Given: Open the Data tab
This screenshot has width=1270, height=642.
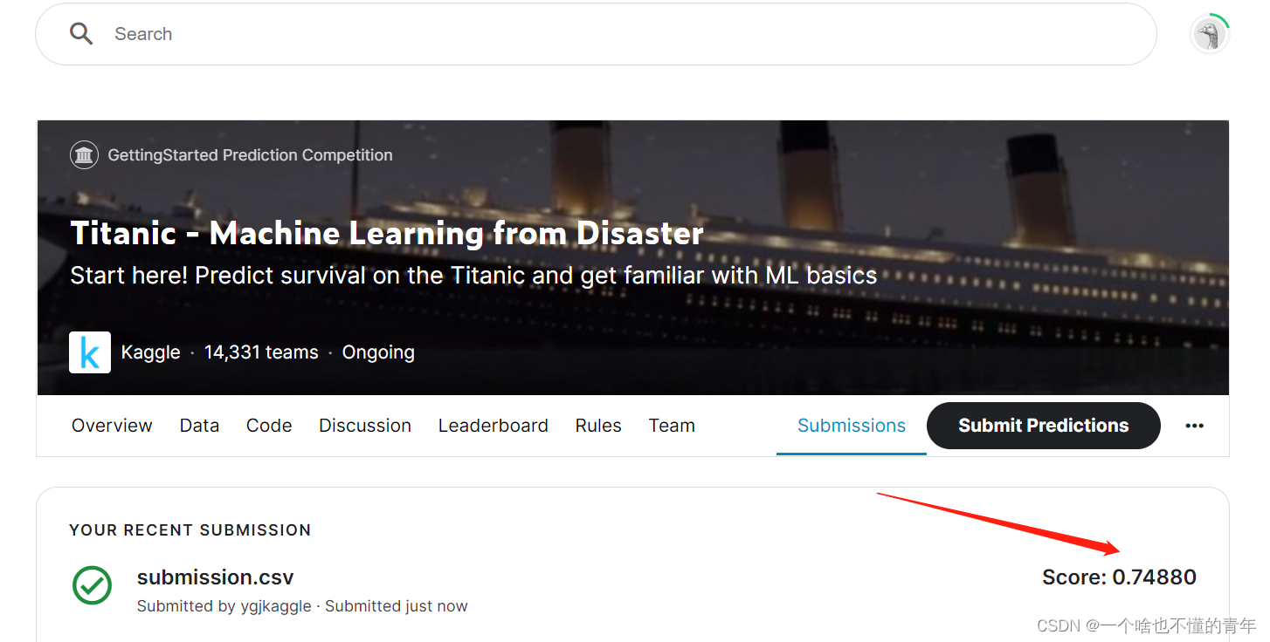Looking at the screenshot, I should pos(199,426).
